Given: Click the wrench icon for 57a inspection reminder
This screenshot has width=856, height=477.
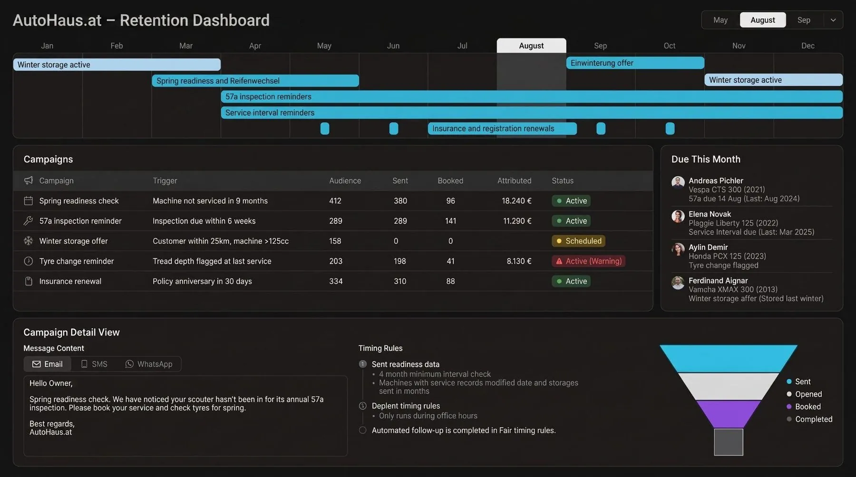Looking at the screenshot, I should coord(29,221).
